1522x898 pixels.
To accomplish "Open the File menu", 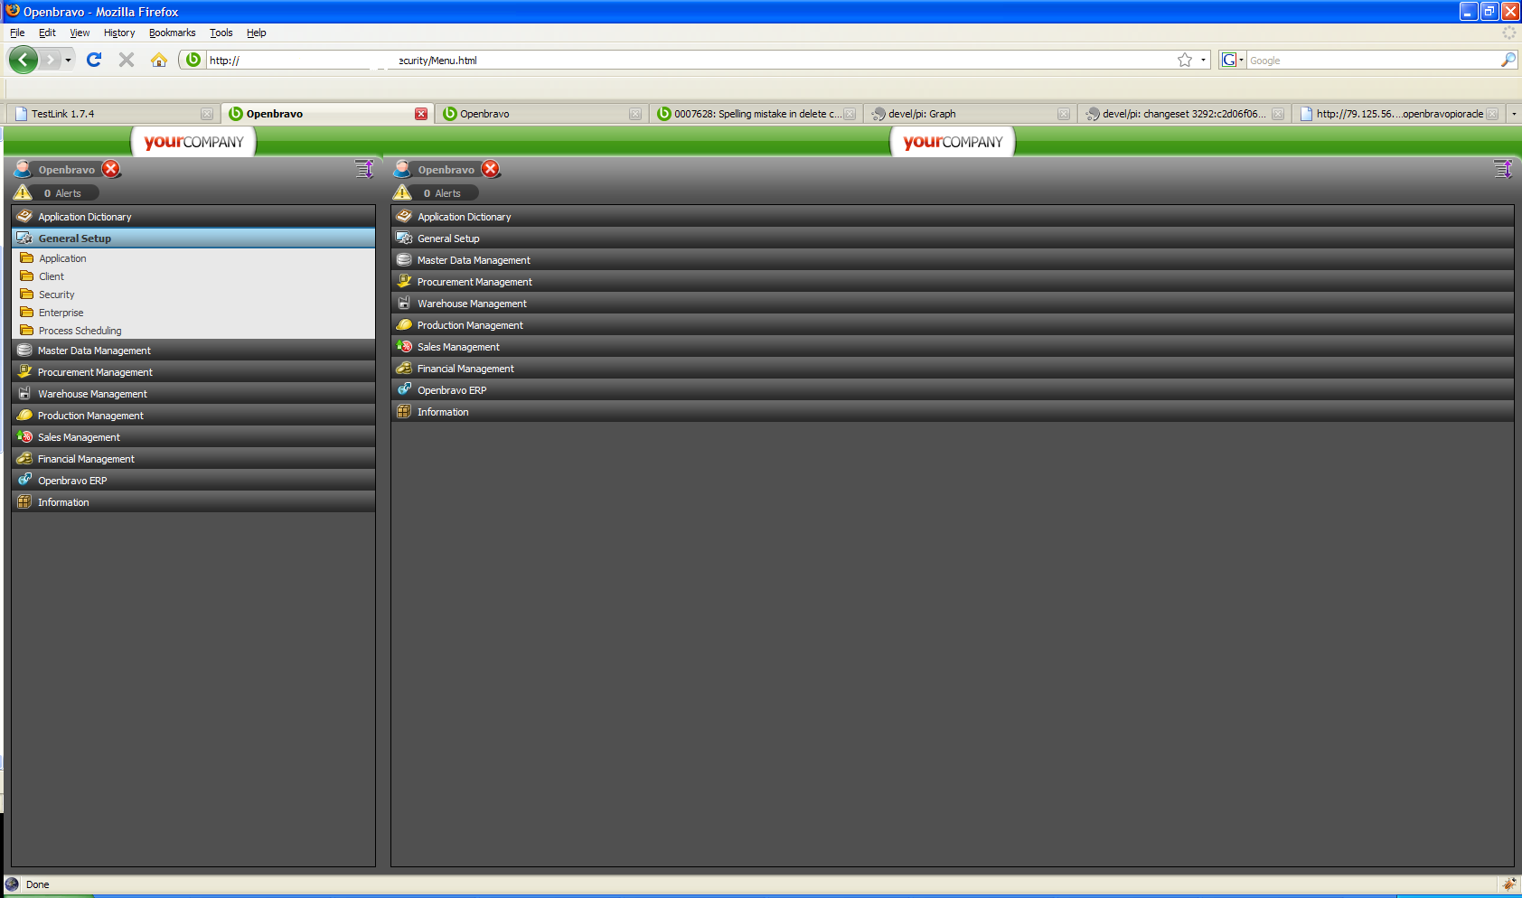I will pyautogui.click(x=17, y=33).
